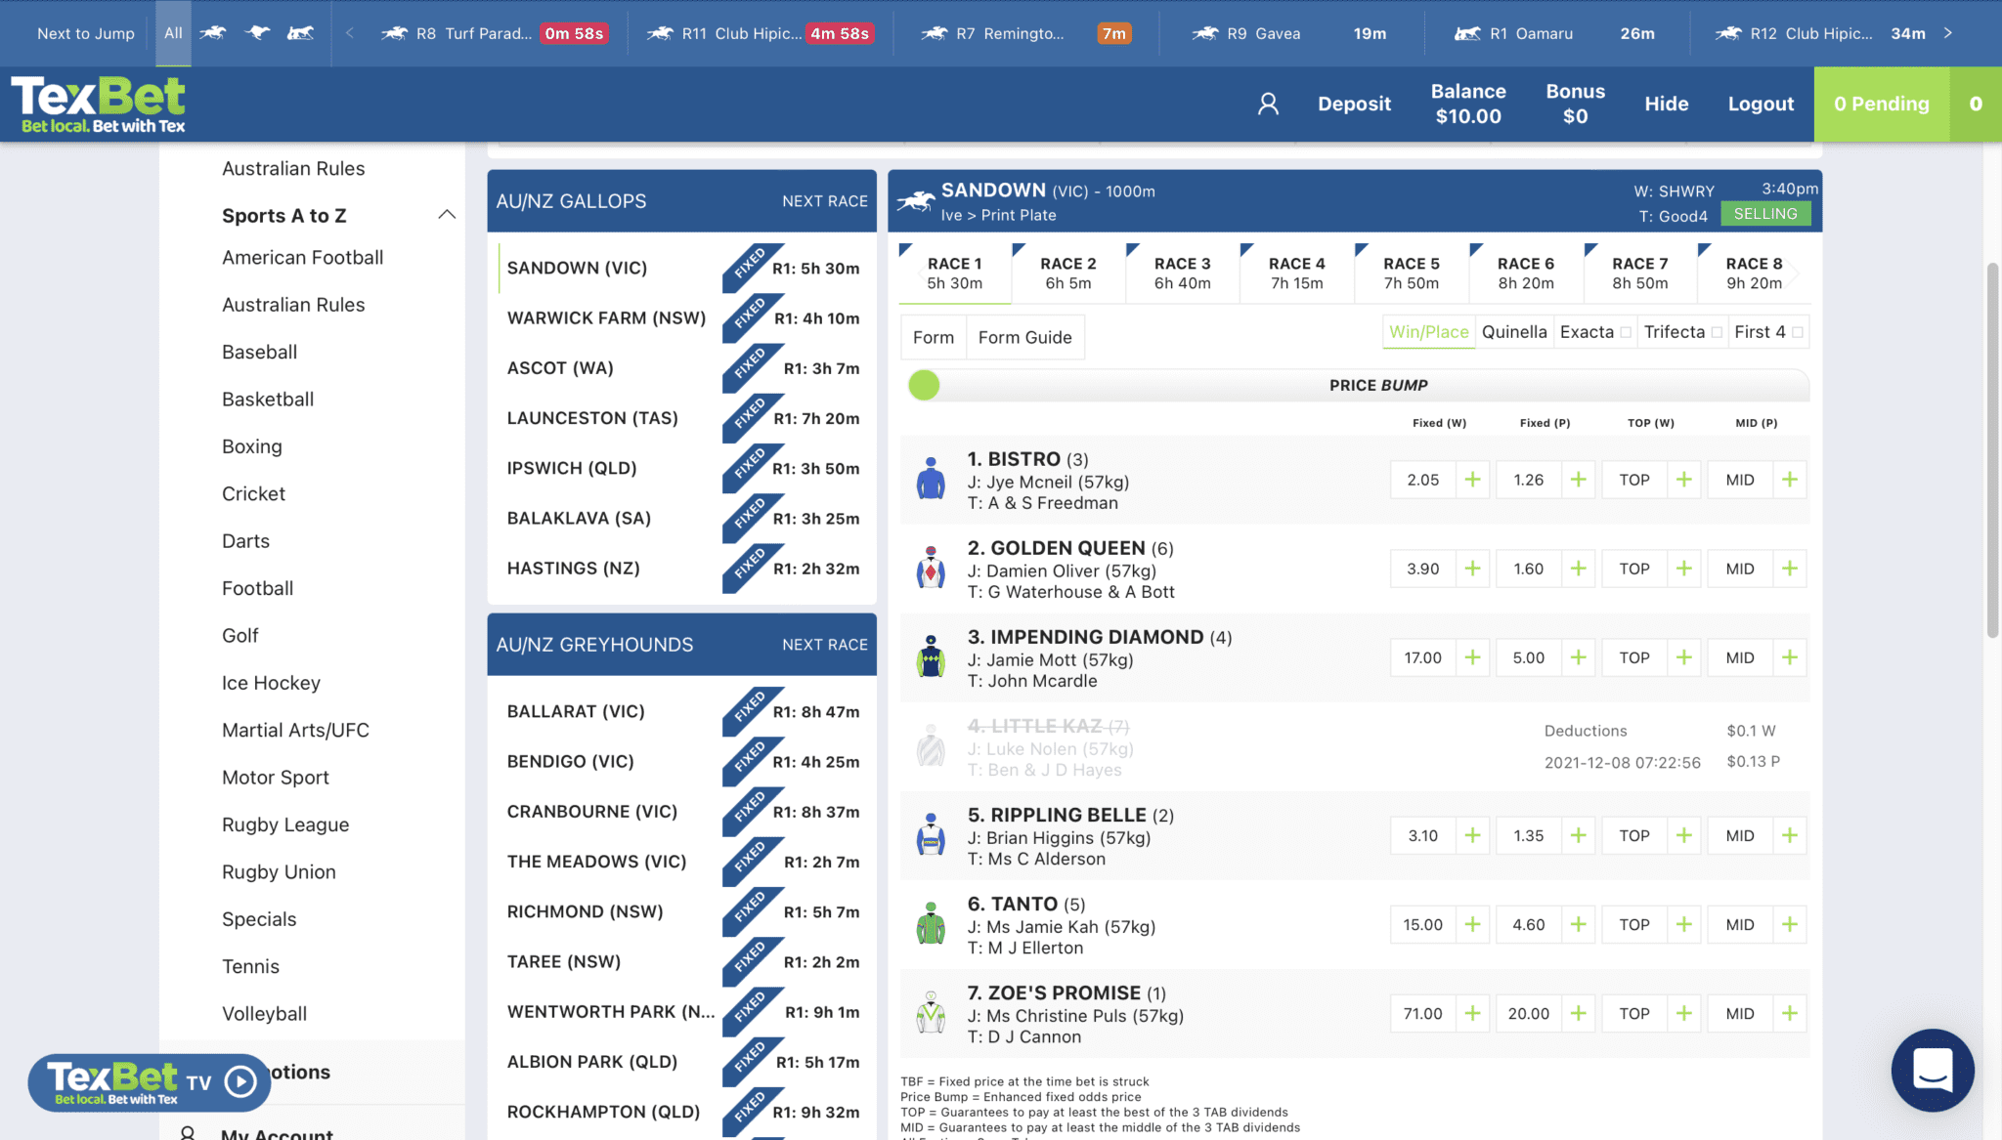2002x1140 pixels.
Task: Add Golden Queen TOP win plus icon
Action: click(1683, 569)
